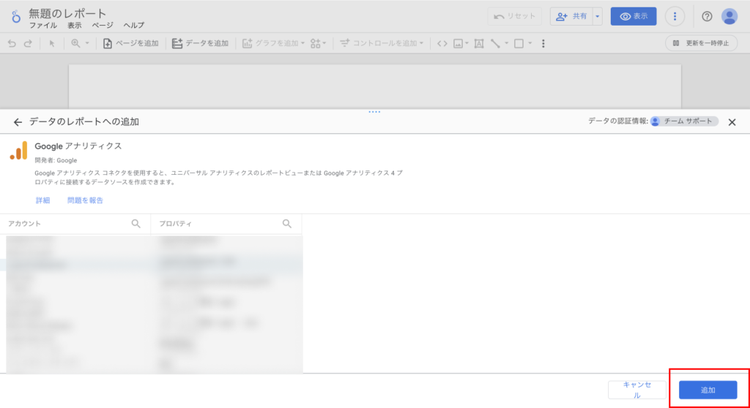750x408 pixels.
Task: Expand the share options dropdown arrow
Action: pos(598,16)
